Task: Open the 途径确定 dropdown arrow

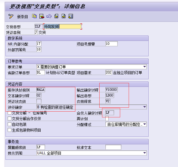Action: [144, 107]
